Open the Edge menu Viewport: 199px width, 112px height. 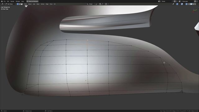(47, 4)
